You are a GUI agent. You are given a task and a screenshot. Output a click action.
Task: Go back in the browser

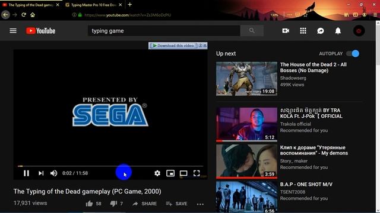pos(5,15)
